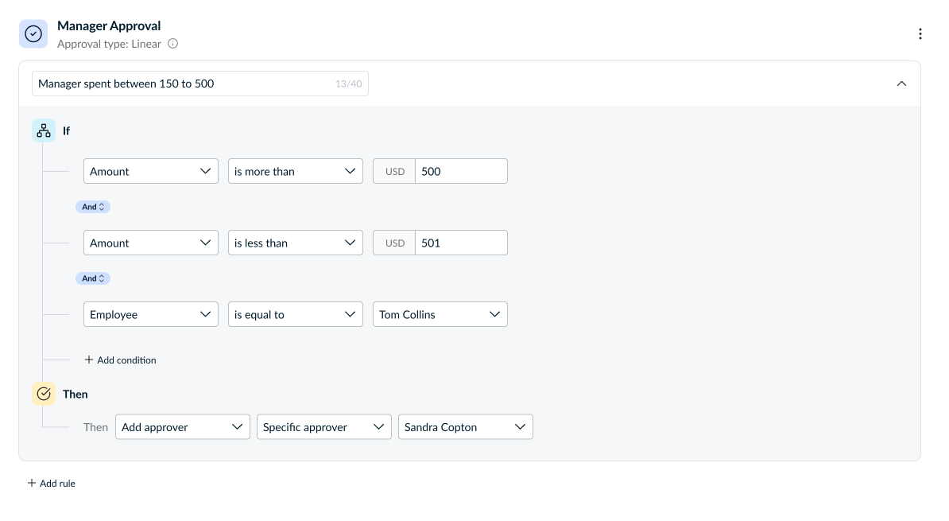The width and height of the screenshot is (949, 521).
Task: Toggle the second And operator
Action: (x=93, y=278)
